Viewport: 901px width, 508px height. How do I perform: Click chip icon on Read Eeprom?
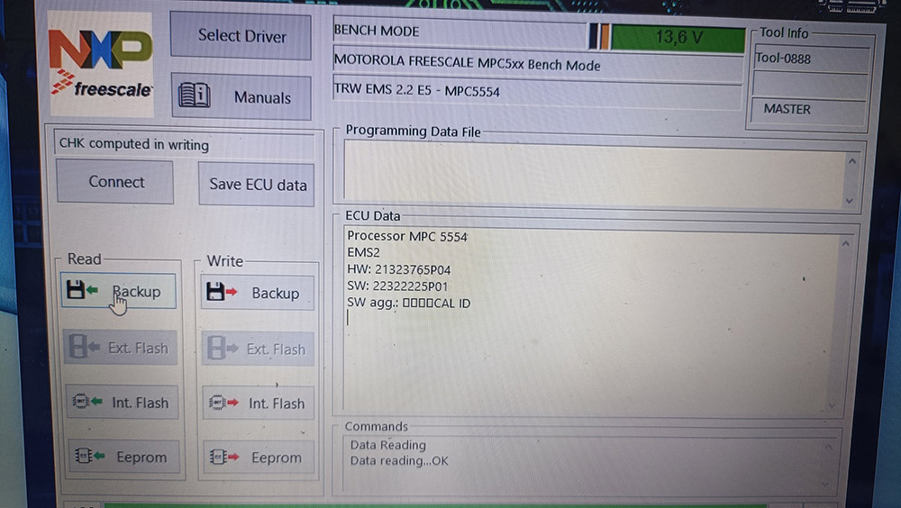(83, 456)
